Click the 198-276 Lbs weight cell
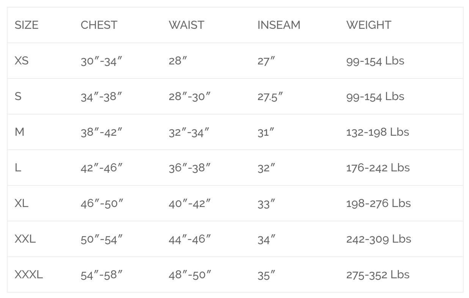This screenshot has width=469, height=298. [378, 203]
